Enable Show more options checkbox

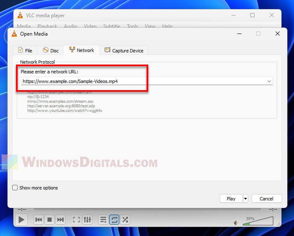(15, 187)
